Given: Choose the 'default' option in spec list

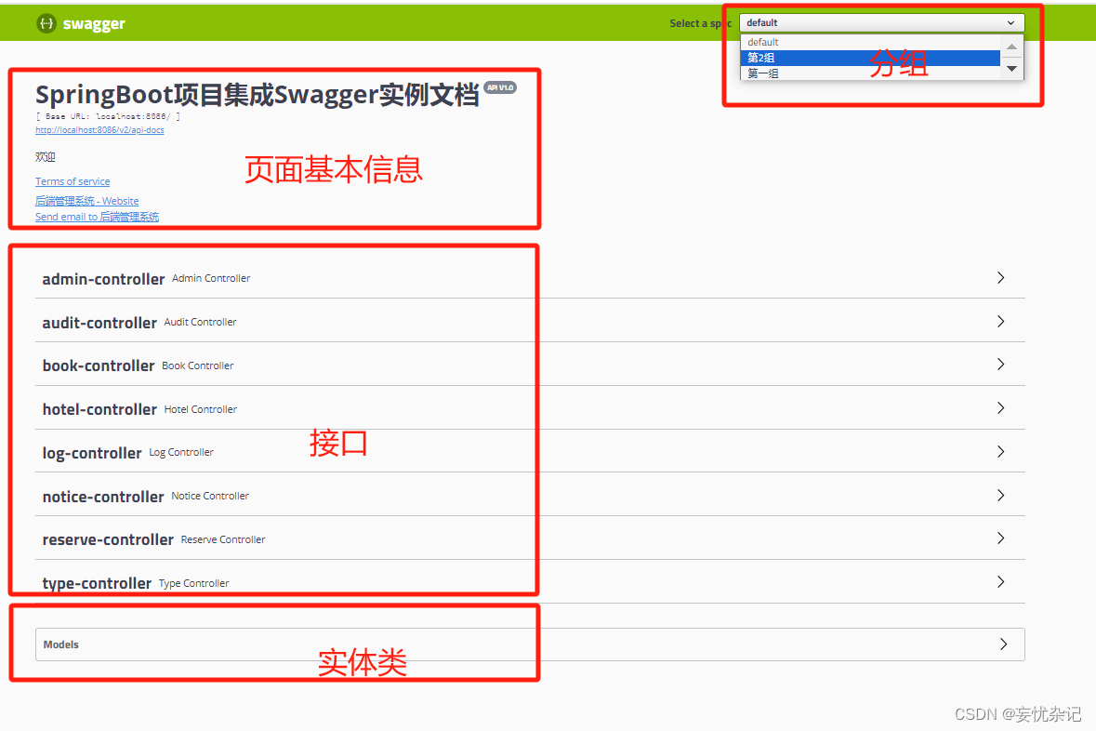Looking at the screenshot, I should coord(870,42).
